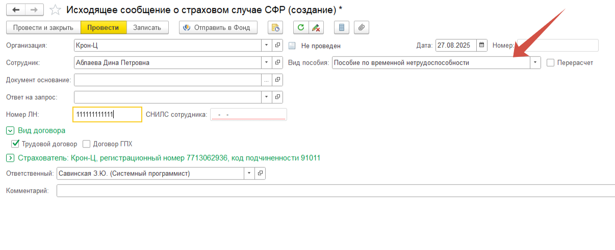Open the Вид пособия dropdown list
The width and height of the screenshot is (615, 250).
click(535, 63)
